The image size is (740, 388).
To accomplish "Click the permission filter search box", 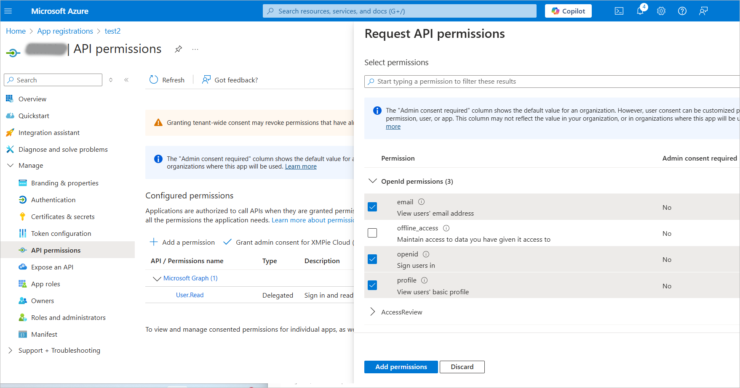I will click(x=552, y=82).
